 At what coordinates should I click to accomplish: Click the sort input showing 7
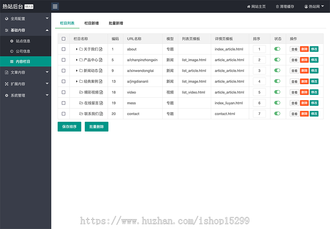(259, 114)
